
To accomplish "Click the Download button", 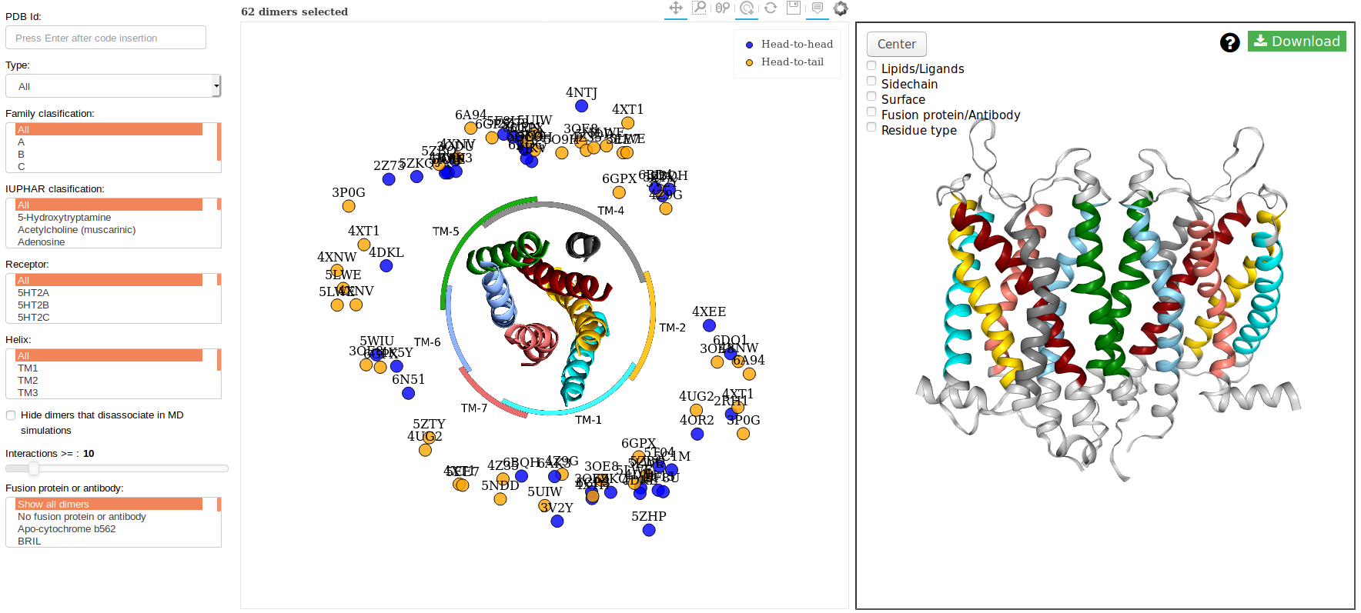I will click(x=1296, y=42).
